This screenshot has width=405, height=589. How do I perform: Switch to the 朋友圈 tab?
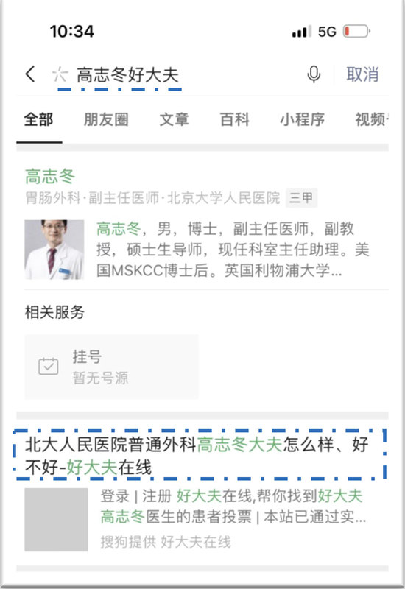coord(106,119)
